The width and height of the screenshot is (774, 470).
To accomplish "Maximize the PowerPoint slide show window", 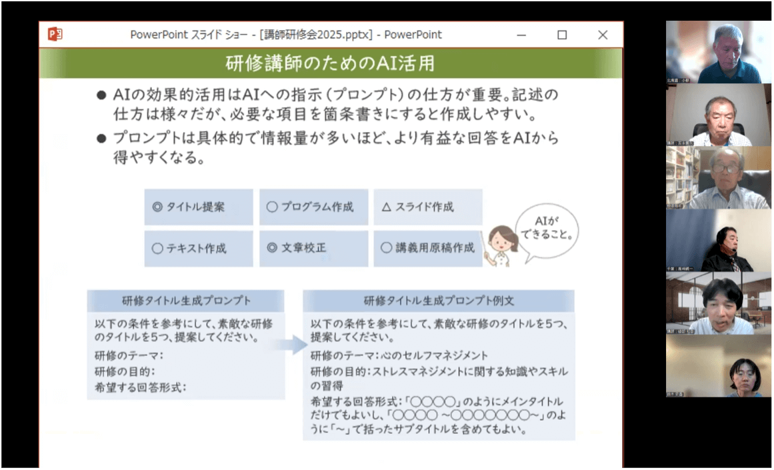I will tap(562, 35).
